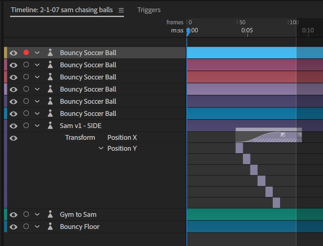
Task: Click the puppet icon next to Bouncy Floor
Action: (50, 227)
